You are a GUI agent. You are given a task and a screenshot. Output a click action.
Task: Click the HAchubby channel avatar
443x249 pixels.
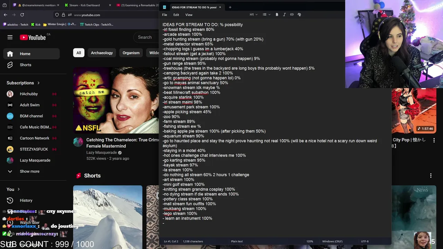point(10,94)
